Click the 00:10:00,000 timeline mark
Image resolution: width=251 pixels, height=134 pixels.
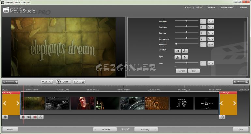click(184, 90)
